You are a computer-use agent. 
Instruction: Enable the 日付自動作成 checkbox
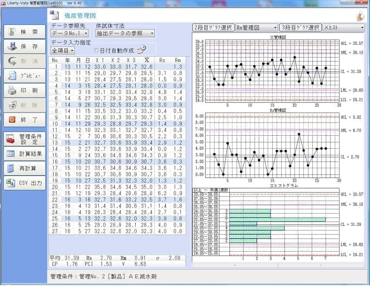coord(96,50)
